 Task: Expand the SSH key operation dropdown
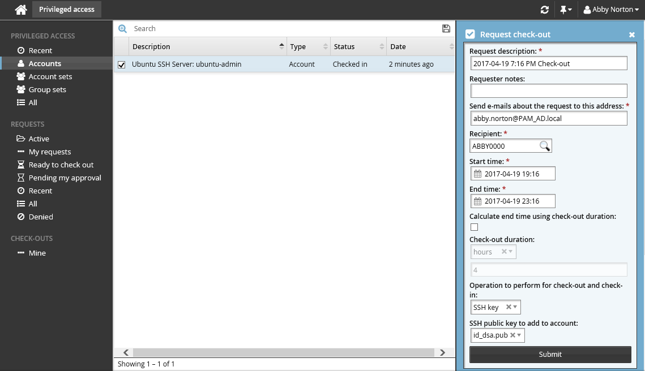(515, 307)
